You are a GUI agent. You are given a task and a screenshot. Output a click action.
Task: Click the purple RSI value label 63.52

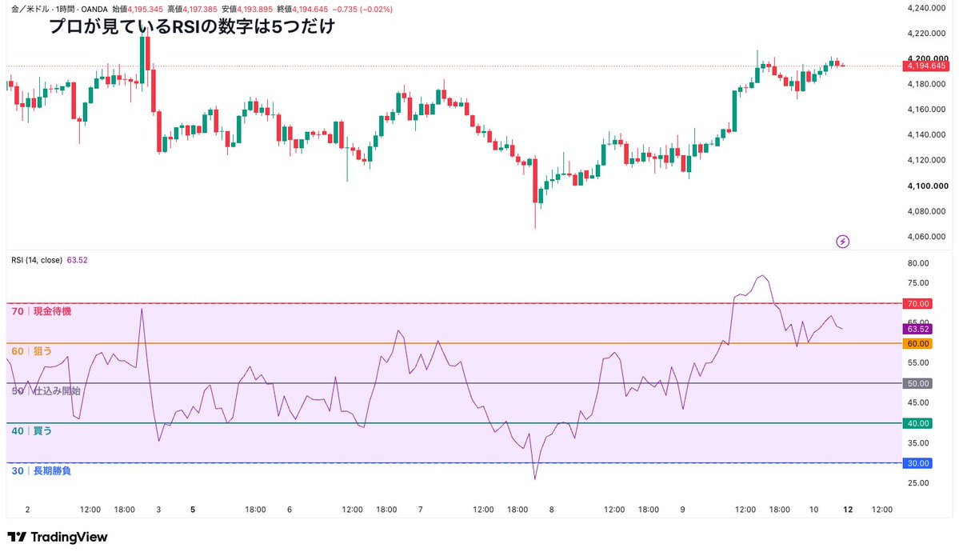917,329
